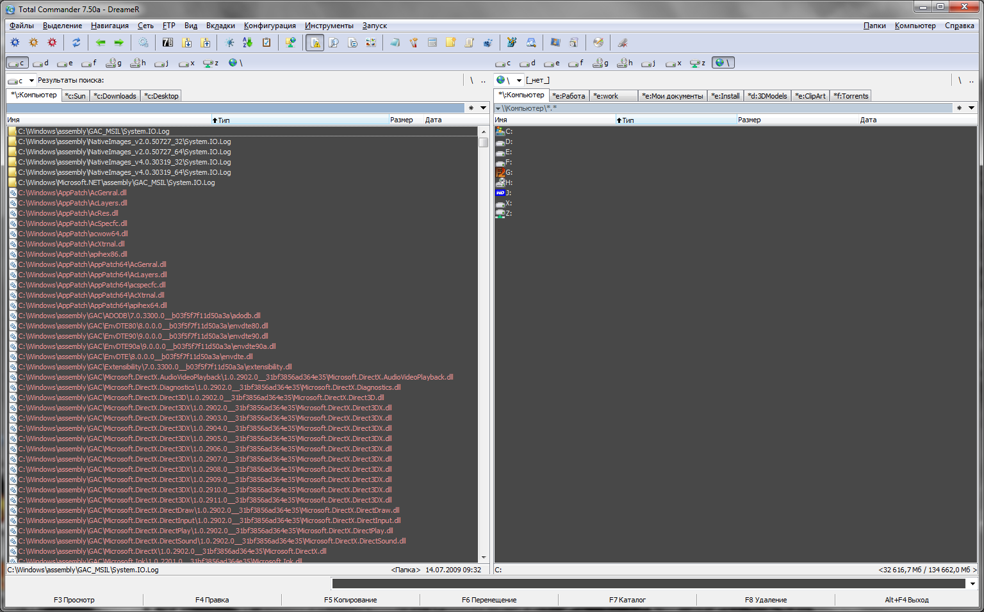Open the calculator toolbar icon
984x612 pixels.
click(432, 42)
